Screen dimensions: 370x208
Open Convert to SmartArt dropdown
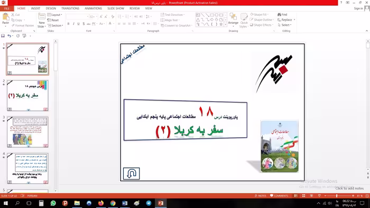(x=177, y=25)
